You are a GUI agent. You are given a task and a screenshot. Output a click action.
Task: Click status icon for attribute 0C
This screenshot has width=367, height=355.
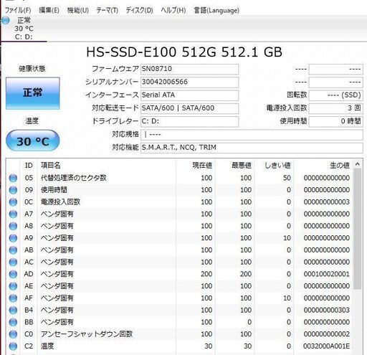[x=13, y=202]
